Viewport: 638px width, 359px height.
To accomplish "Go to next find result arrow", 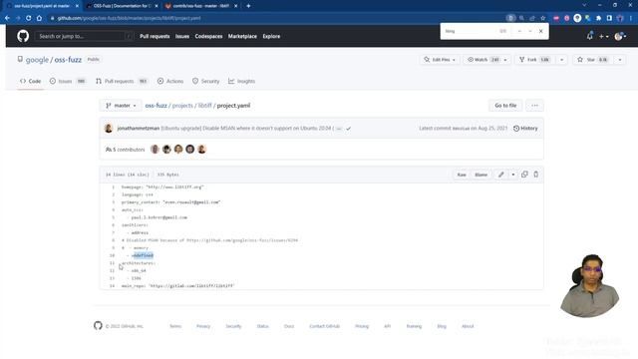I will tap(530, 31).
